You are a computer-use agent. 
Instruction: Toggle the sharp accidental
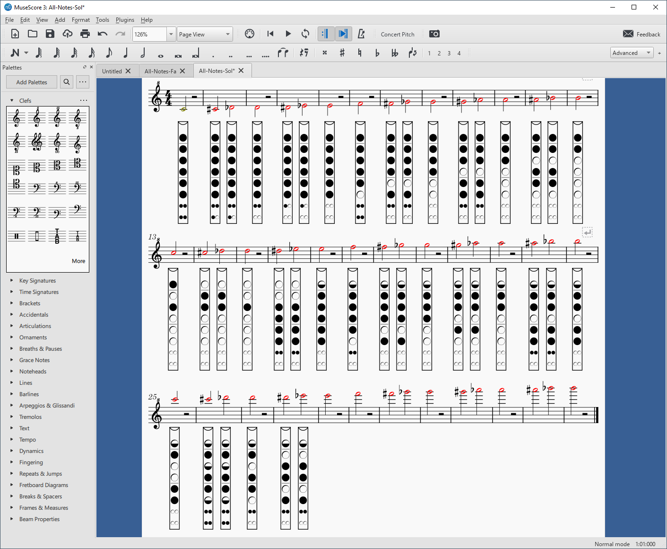tap(342, 53)
